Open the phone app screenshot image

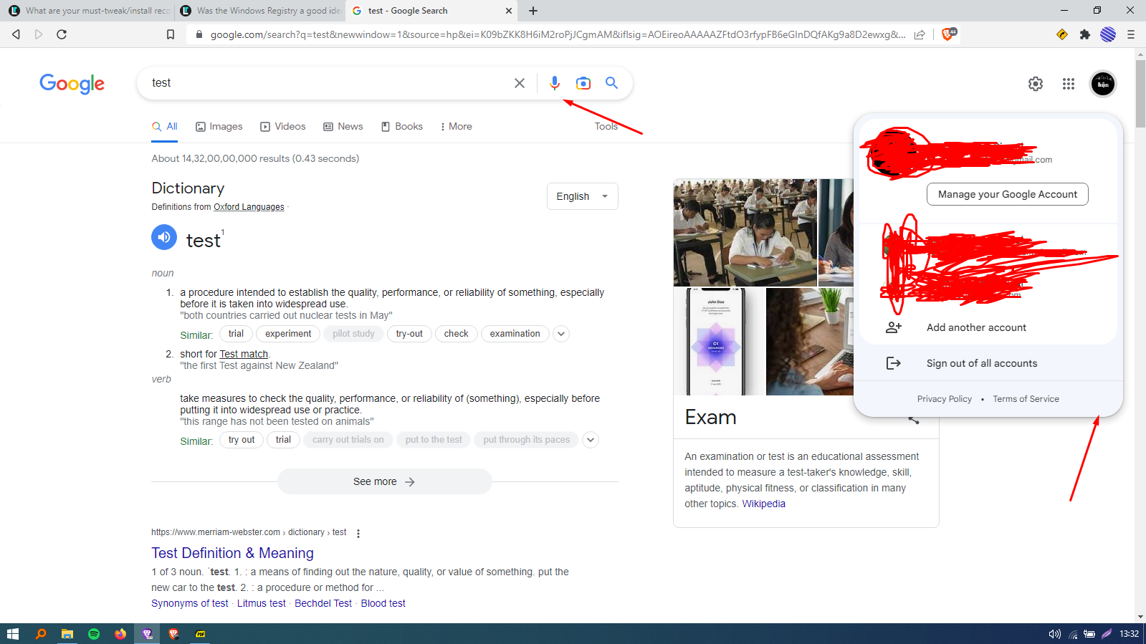pyautogui.click(x=719, y=342)
